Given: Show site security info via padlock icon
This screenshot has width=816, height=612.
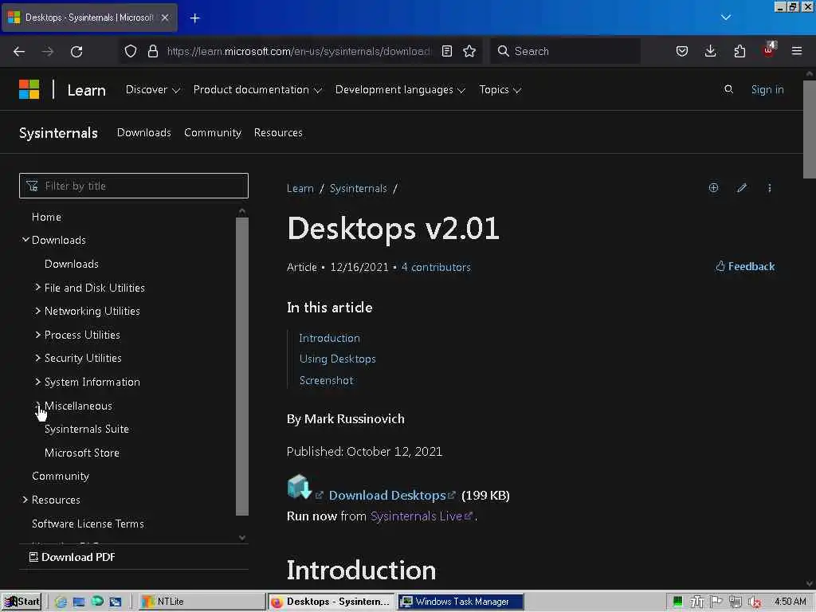Looking at the screenshot, I should 152,51.
